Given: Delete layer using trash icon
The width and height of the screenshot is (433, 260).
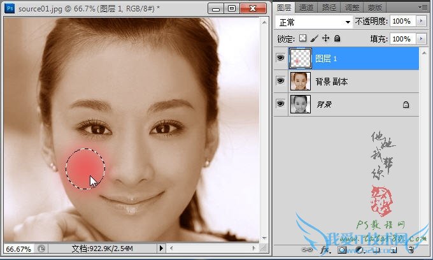Looking at the screenshot, I should pyautogui.click(x=411, y=250).
